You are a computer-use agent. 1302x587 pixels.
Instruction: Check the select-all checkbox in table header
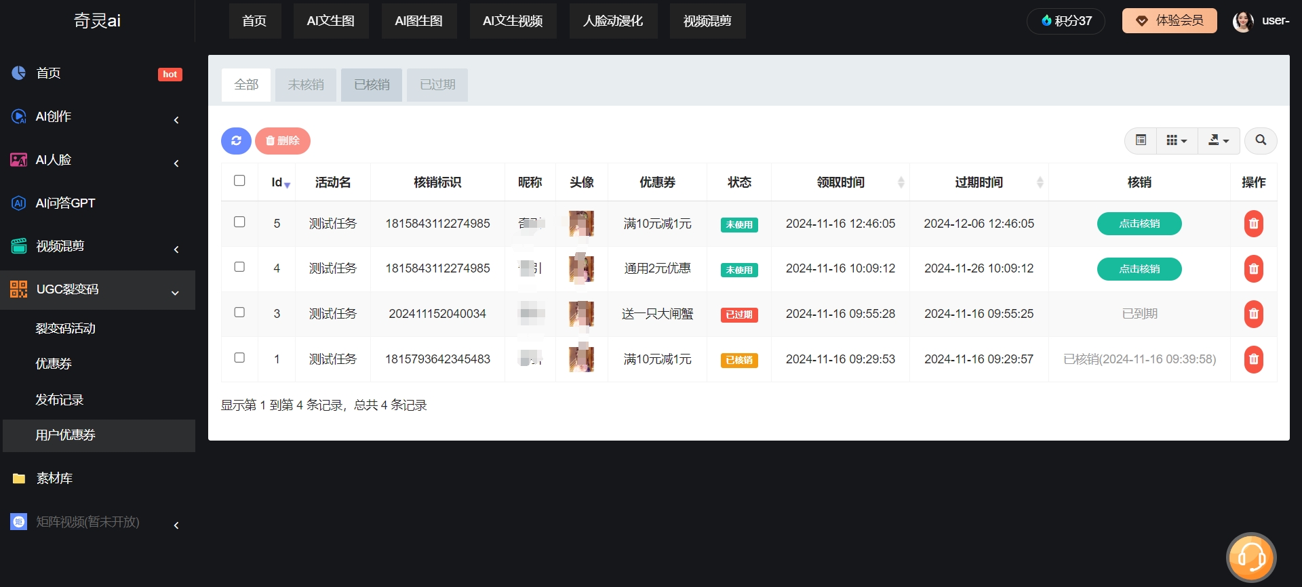(x=239, y=181)
